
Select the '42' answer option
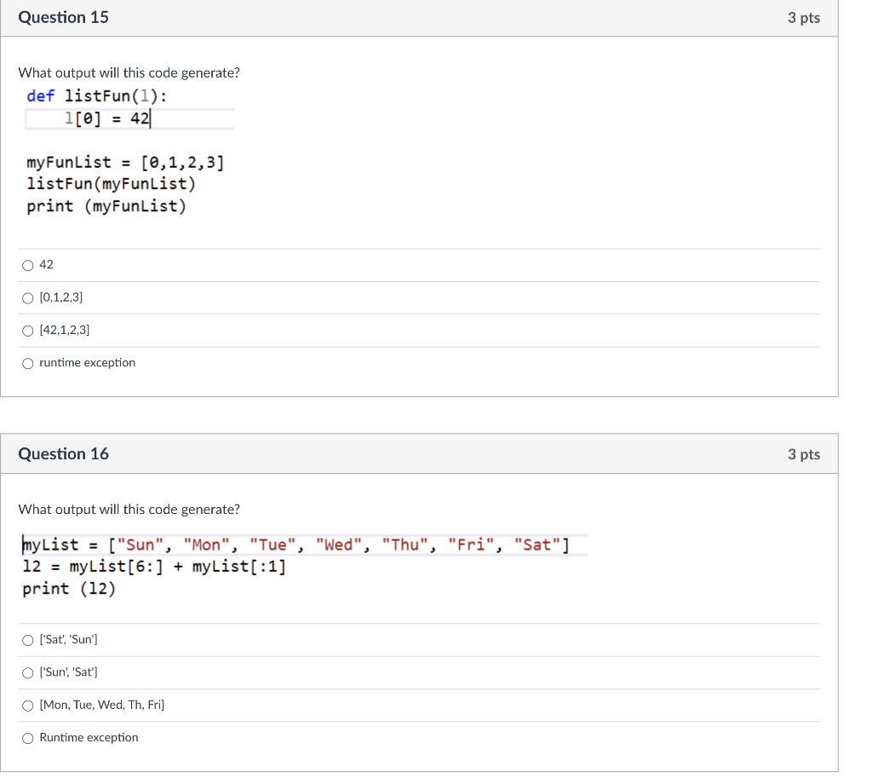(x=28, y=265)
